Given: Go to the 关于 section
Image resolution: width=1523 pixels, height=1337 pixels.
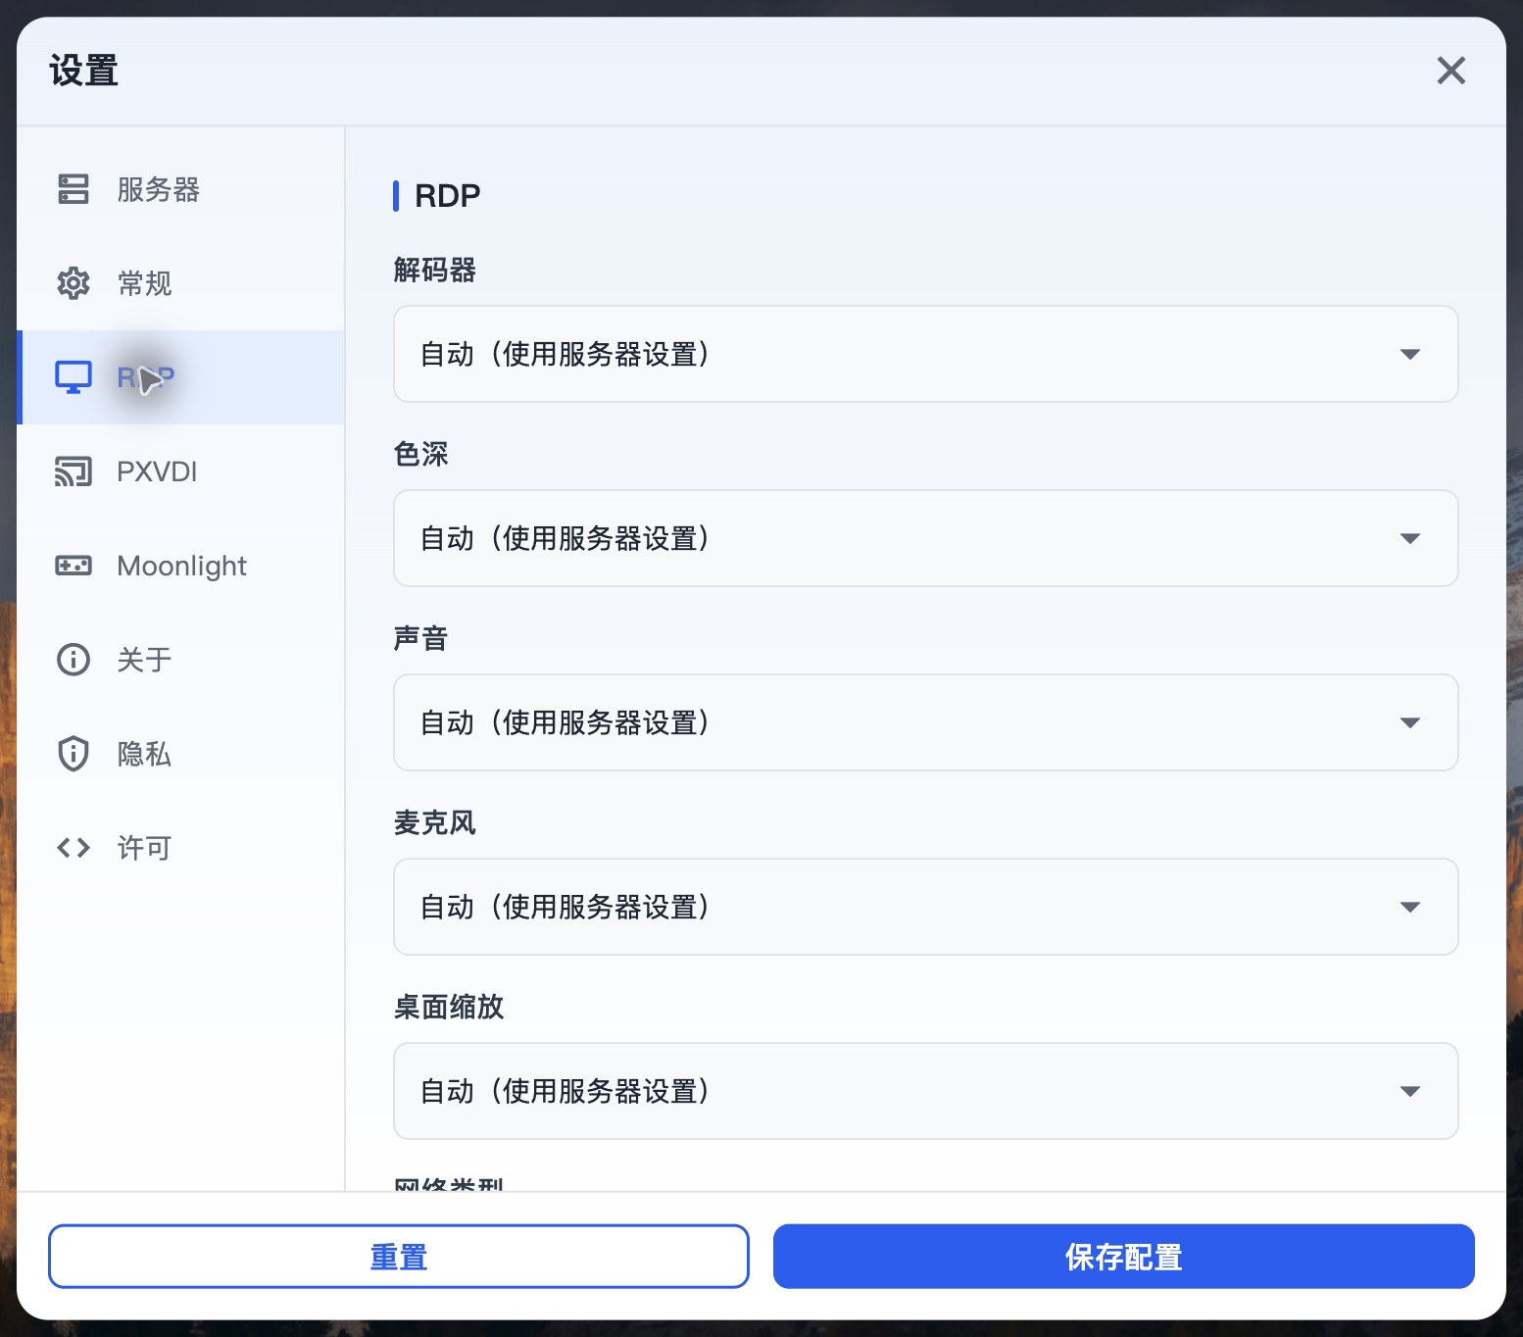Looking at the screenshot, I should point(181,660).
